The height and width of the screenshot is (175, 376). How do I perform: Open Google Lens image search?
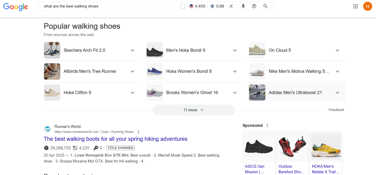254,6
